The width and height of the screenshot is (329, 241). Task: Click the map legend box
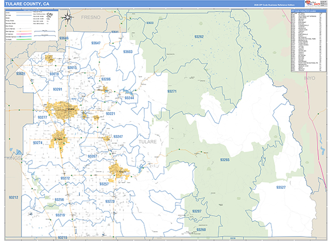click(x=30, y=26)
